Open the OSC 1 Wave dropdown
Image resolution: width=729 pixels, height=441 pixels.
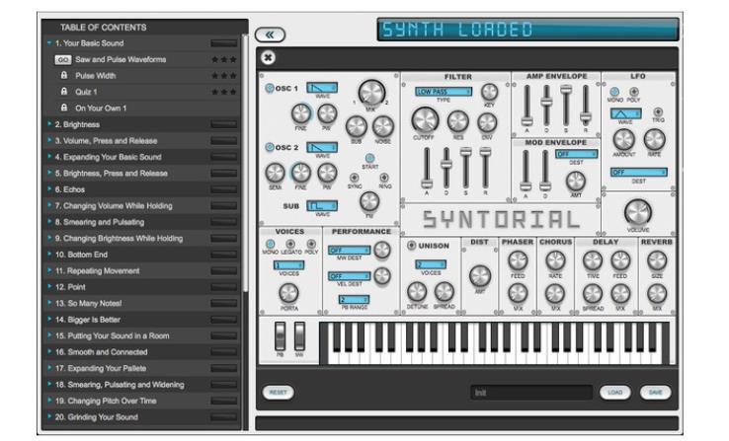pyautogui.click(x=322, y=88)
